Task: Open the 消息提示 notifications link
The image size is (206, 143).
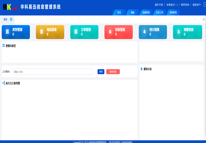Action: pos(172,5)
